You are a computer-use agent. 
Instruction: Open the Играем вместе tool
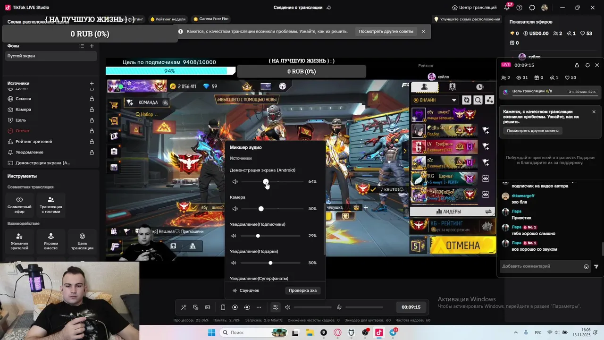point(51,241)
